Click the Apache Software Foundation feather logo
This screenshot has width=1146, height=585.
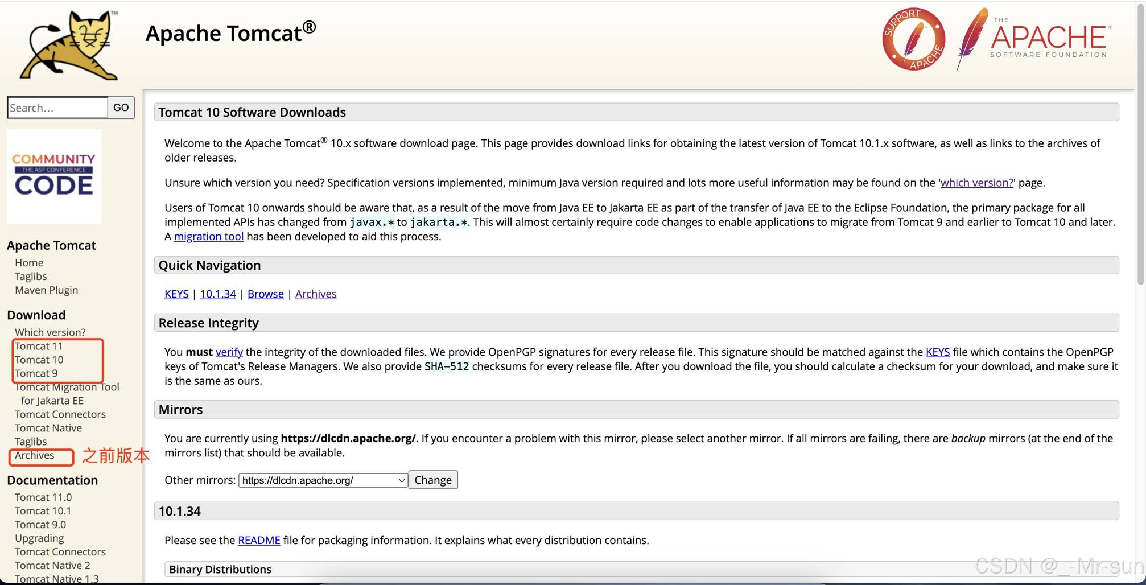point(1034,39)
